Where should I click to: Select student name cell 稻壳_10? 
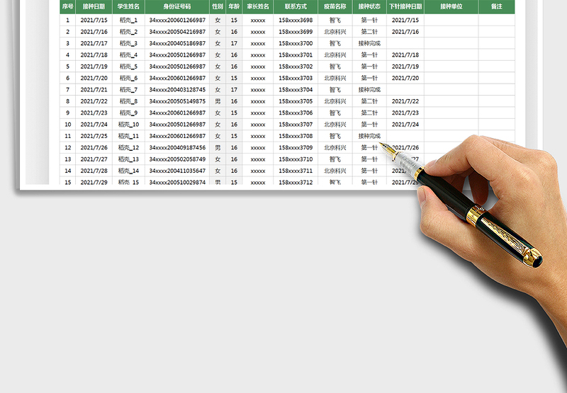click(128, 125)
